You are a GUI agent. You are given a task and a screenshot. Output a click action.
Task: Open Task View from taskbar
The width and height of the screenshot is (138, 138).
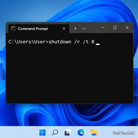(68, 132)
